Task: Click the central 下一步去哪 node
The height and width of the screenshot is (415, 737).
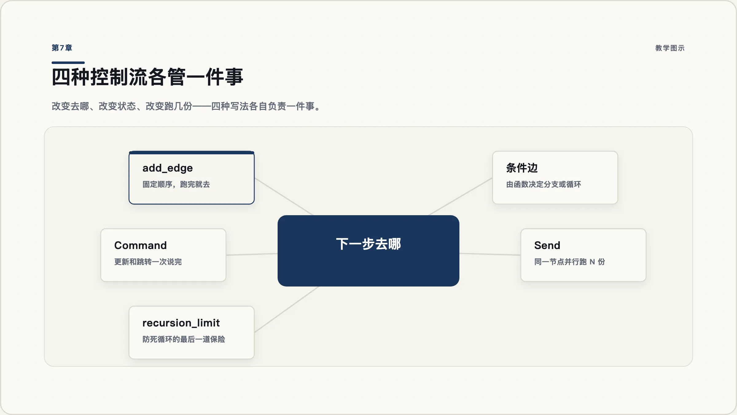Action: pyautogui.click(x=368, y=251)
